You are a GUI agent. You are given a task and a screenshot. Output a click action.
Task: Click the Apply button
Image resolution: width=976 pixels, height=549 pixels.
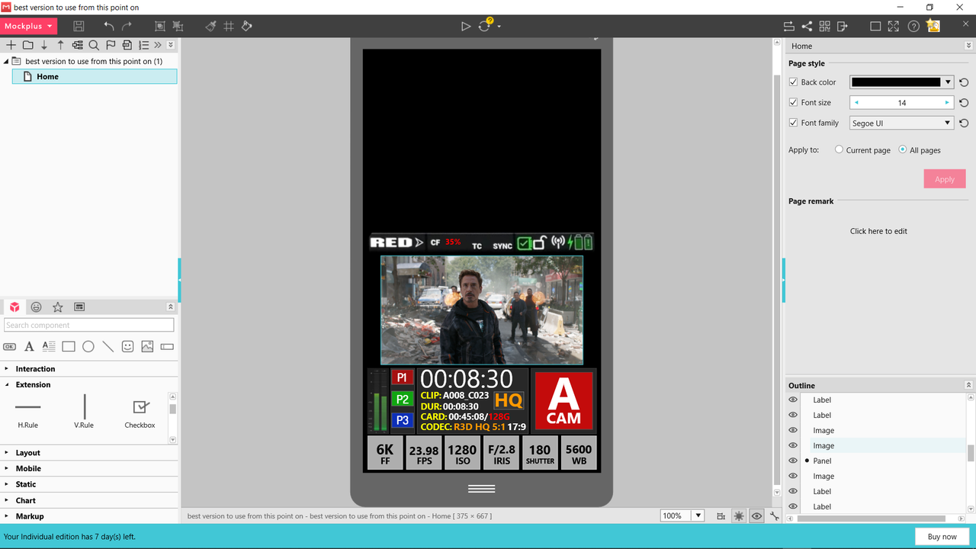point(945,179)
